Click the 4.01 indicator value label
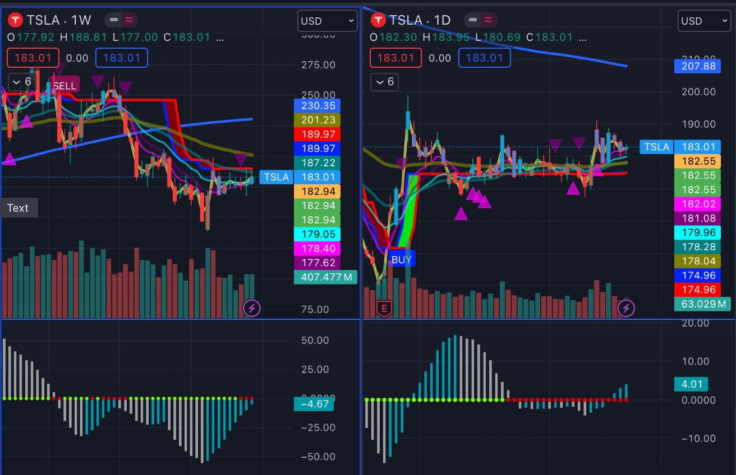736x475 pixels. click(691, 384)
